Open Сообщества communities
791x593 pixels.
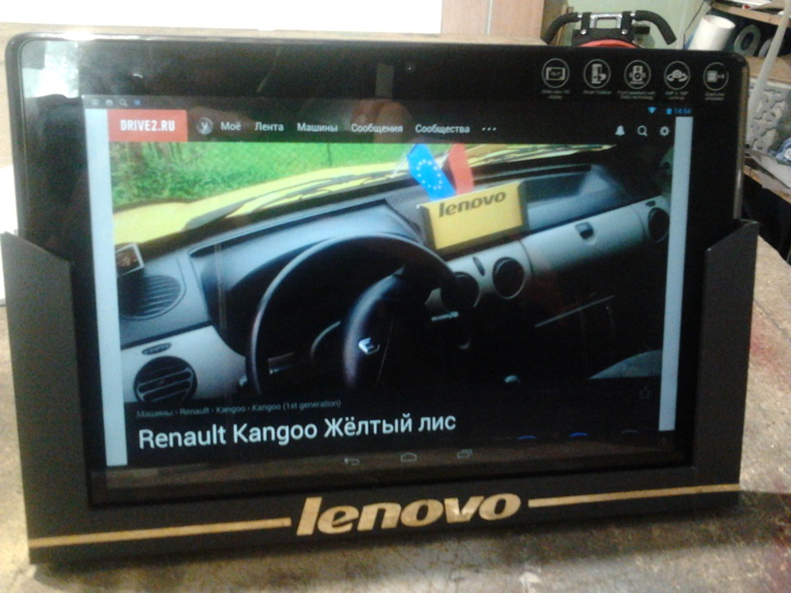(x=442, y=128)
